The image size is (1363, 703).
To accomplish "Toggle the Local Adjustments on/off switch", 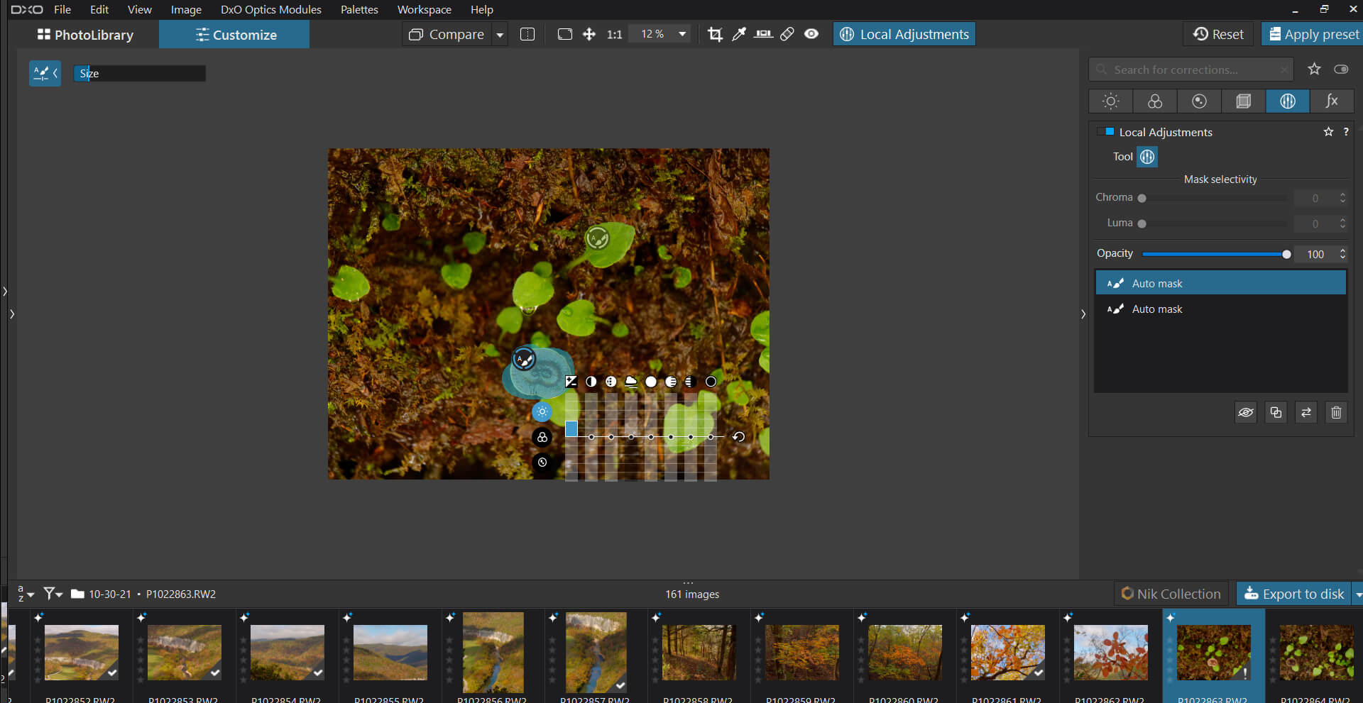I will (x=1105, y=132).
